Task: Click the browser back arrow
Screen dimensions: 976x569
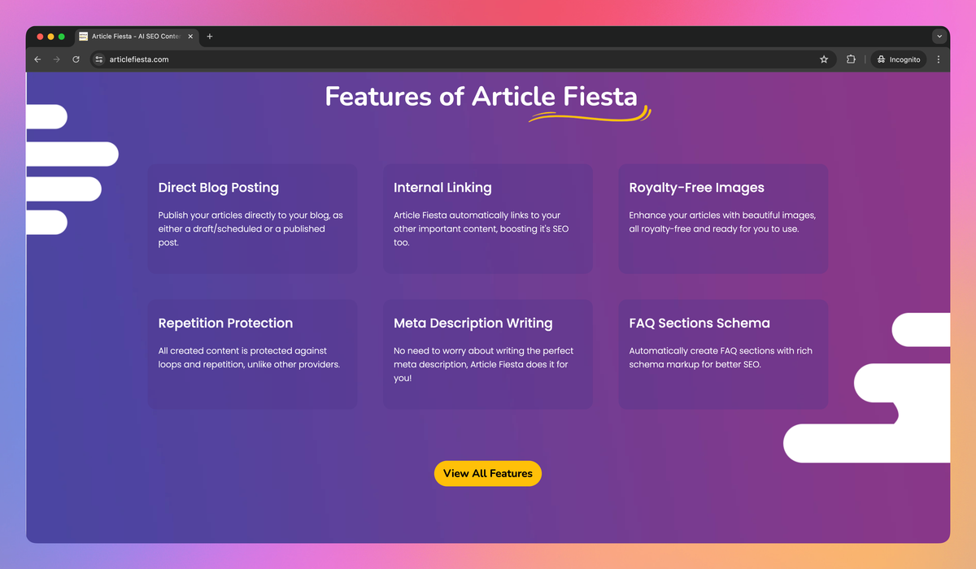Action: coord(37,59)
